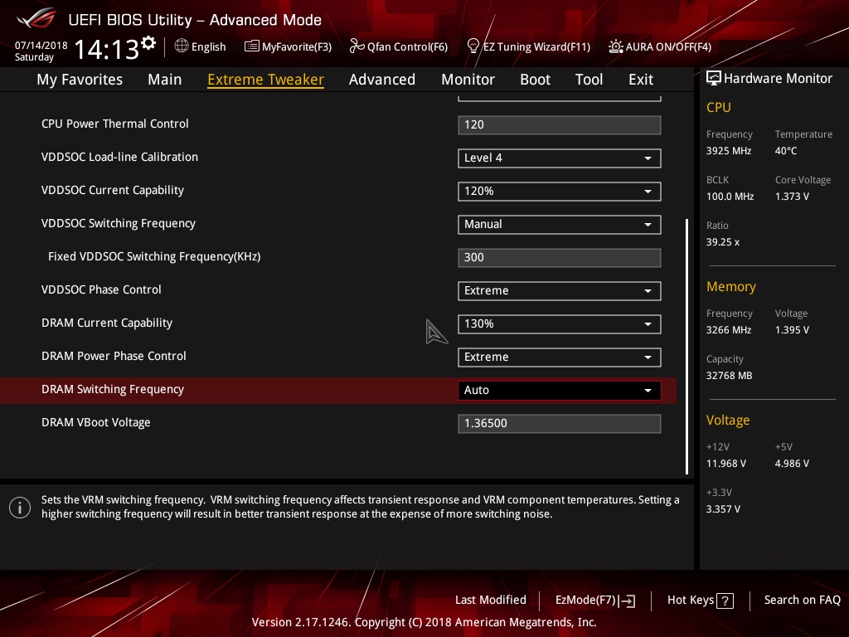This screenshot has width=849, height=637.
Task: Open DRAM Switching Frequency Auto dropdown
Action: (x=560, y=391)
